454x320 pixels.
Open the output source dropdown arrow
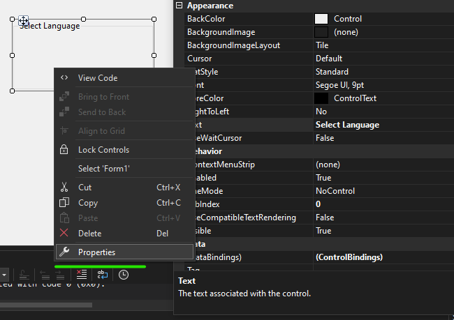(x=4, y=275)
